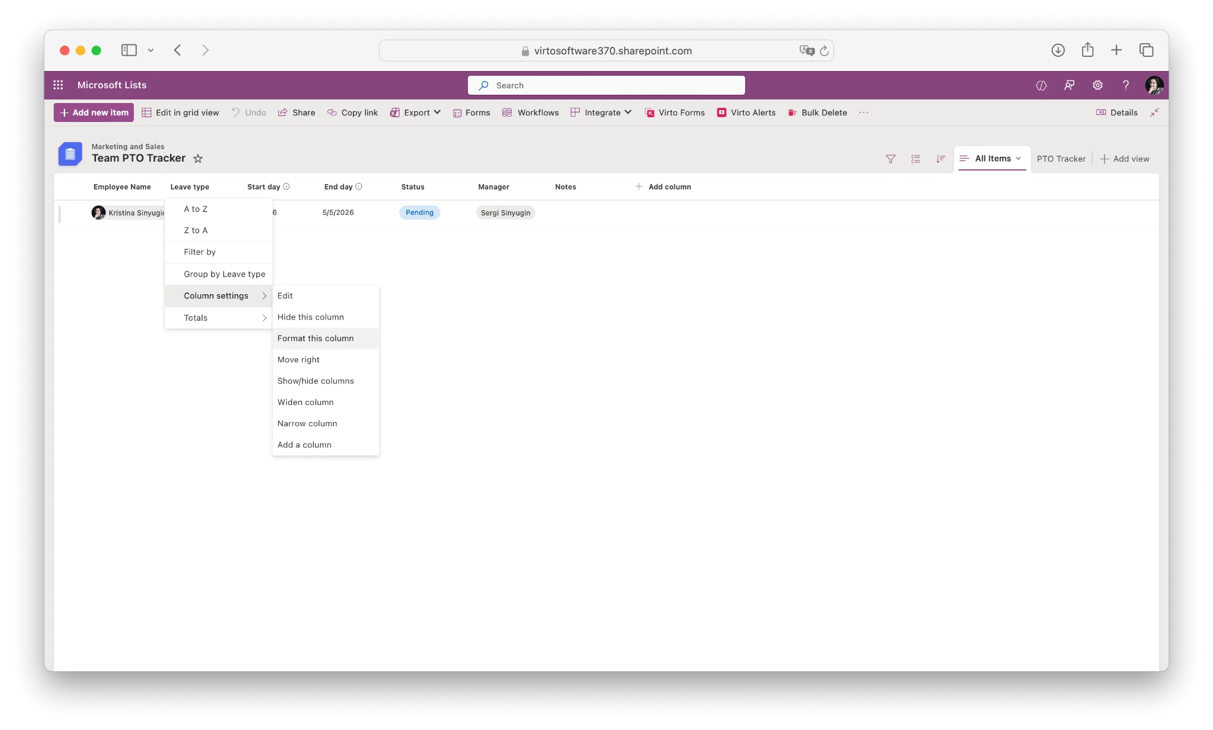The width and height of the screenshot is (1213, 730).
Task: Open Virto Alerts command
Action: point(746,112)
